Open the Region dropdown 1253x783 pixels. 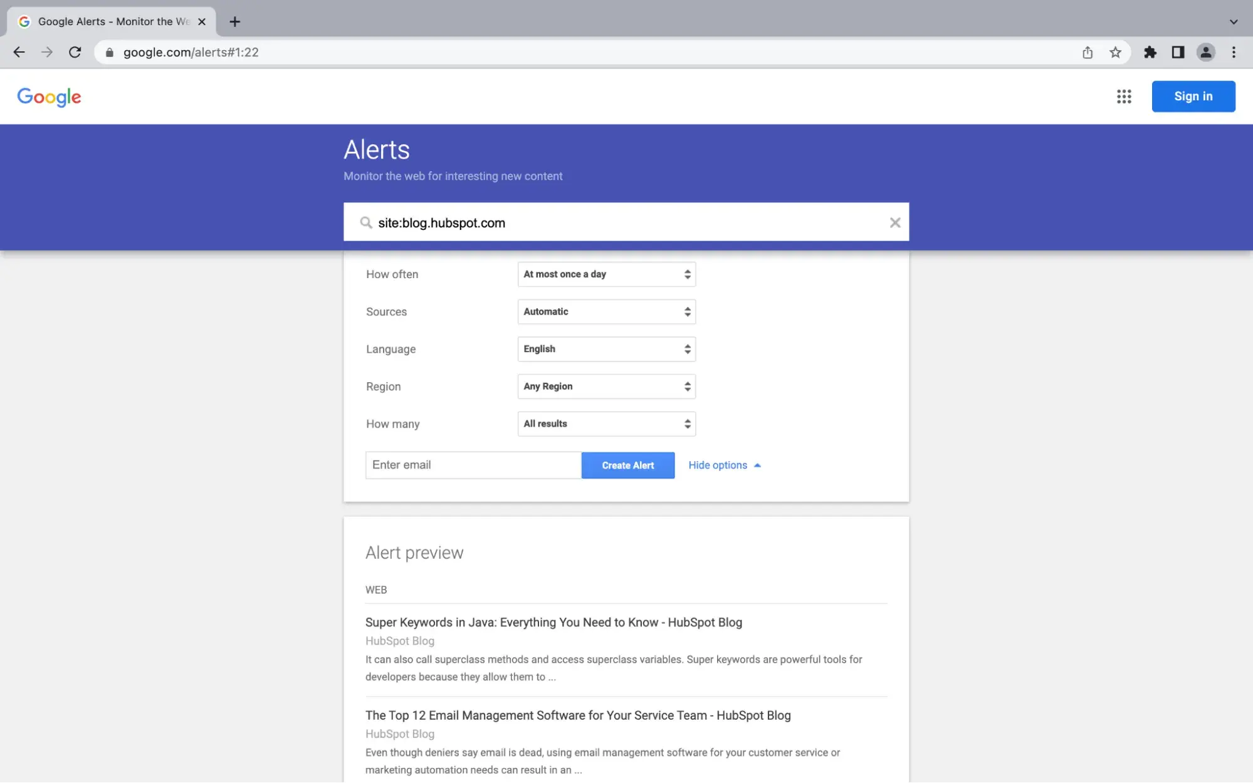tap(606, 386)
